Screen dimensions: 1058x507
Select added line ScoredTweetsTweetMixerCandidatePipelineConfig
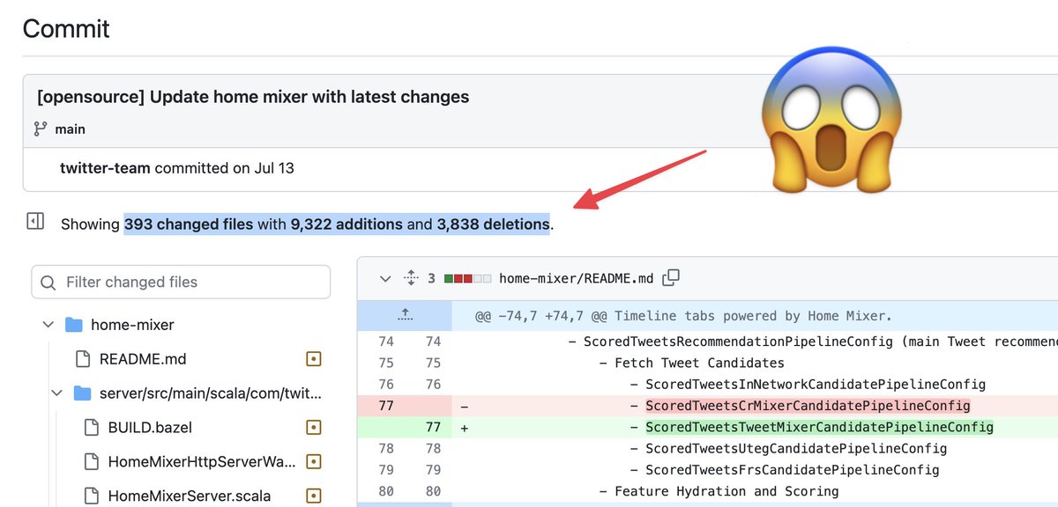pyautogui.click(x=819, y=427)
